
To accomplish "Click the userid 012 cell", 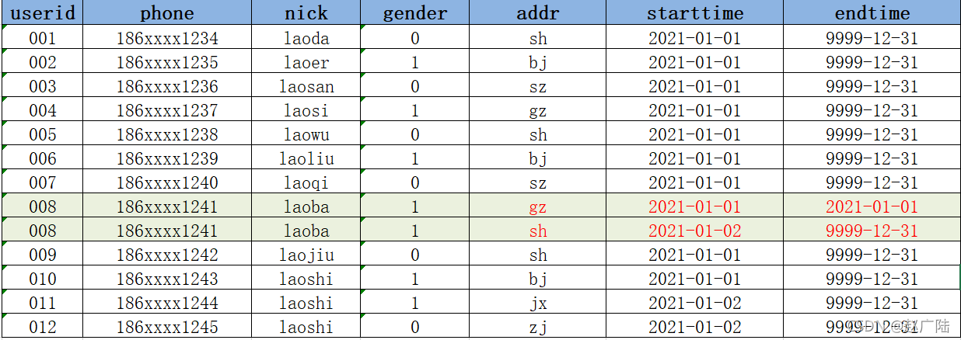I will (42, 327).
